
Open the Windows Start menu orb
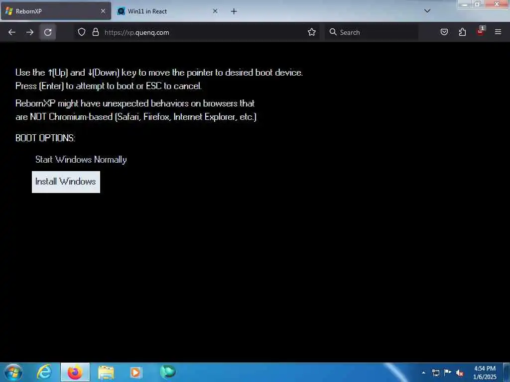(x=13, y=372)
